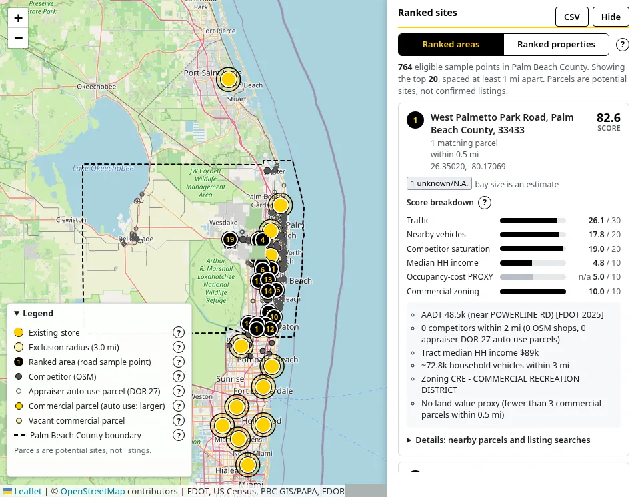
Task: Click Tract median HH income $89k note
Action: [479, 352]
